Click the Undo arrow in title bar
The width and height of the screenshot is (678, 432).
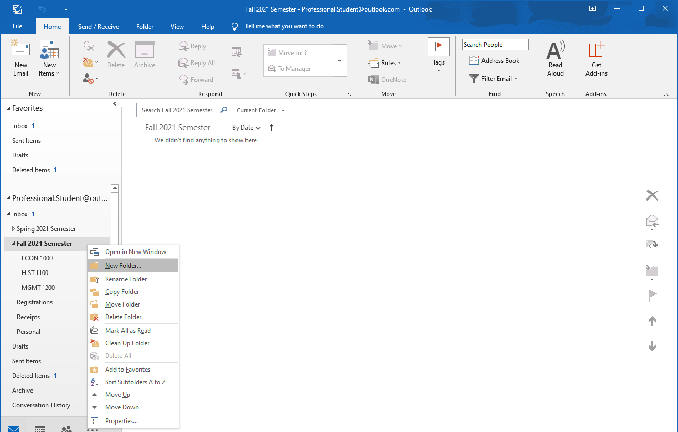[42, 9]
